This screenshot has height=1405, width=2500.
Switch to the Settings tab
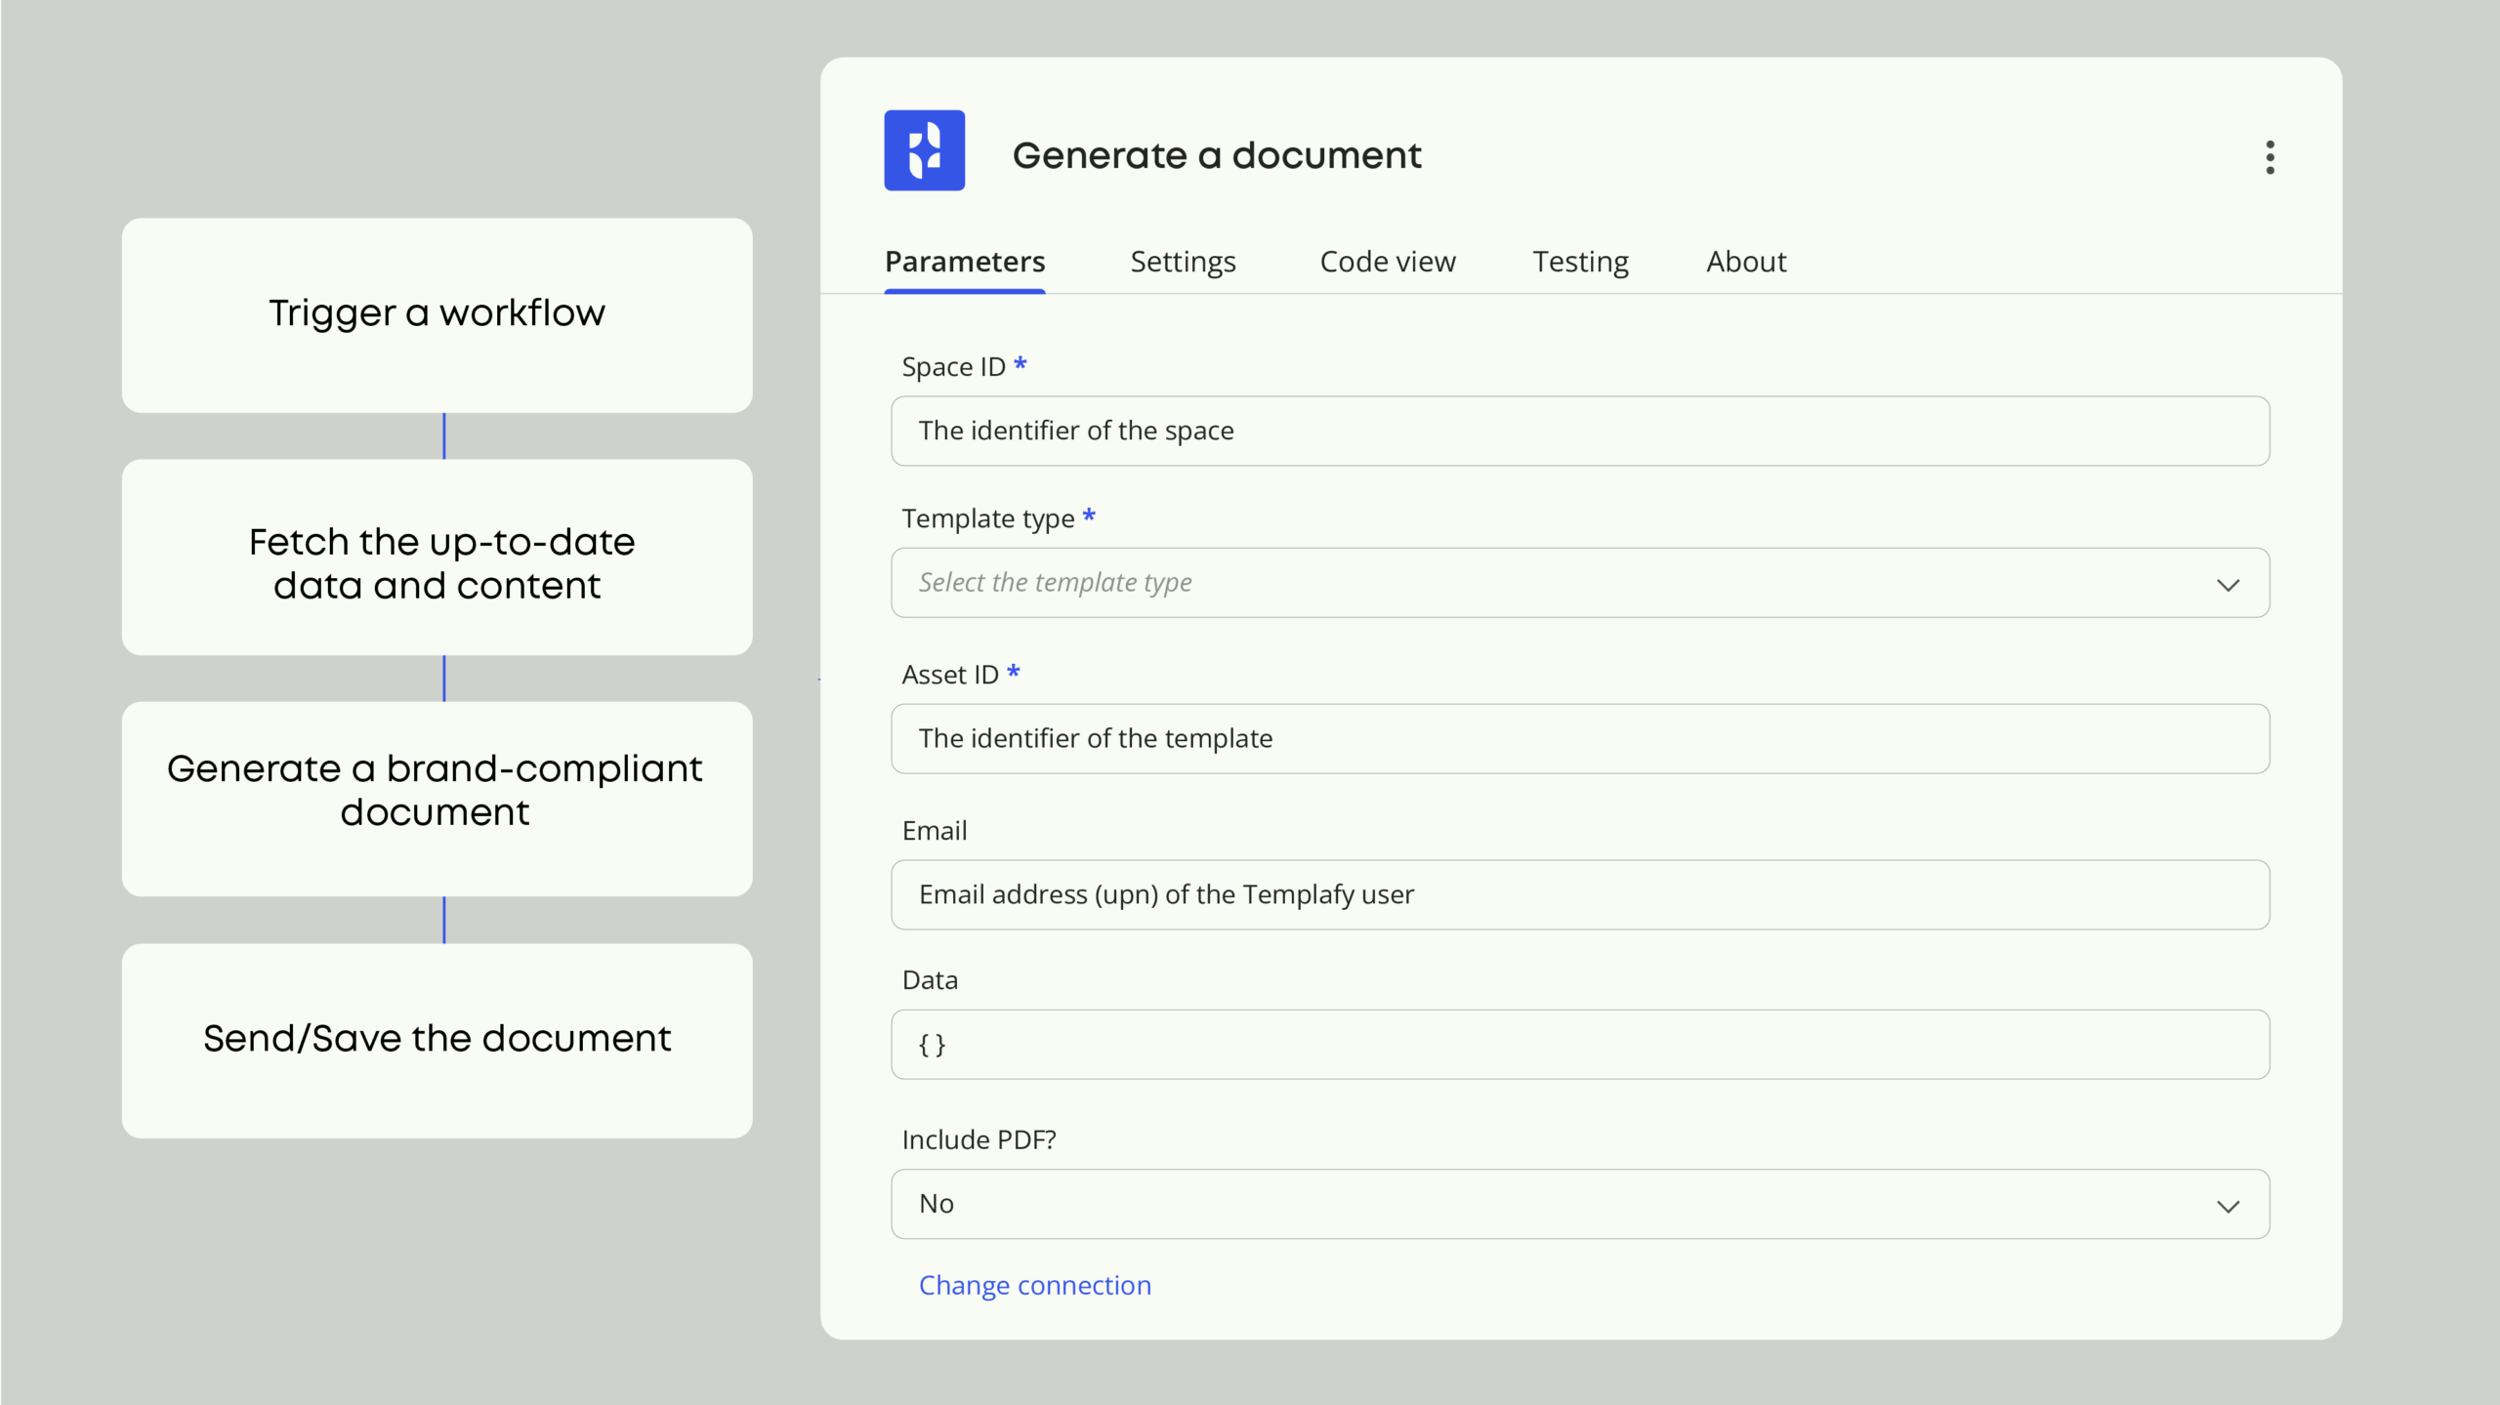click(1183, 262)
